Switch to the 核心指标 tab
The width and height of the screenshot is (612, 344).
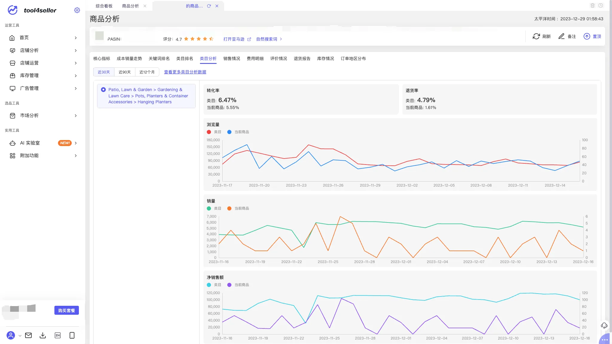point(102,59)
